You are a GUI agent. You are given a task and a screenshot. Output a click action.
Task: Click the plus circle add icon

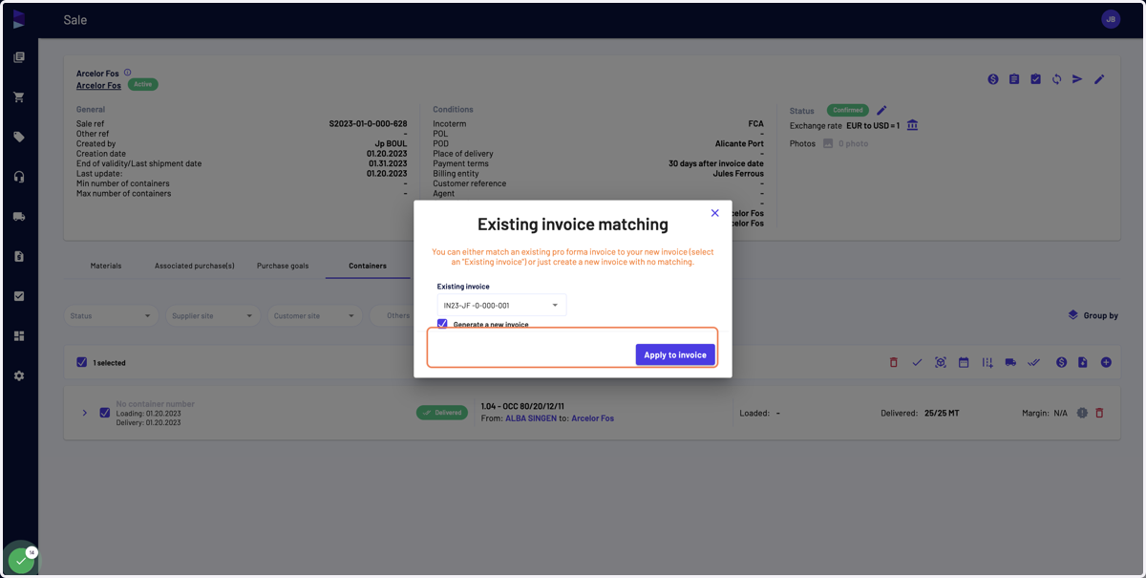[x=1106, y=362]
